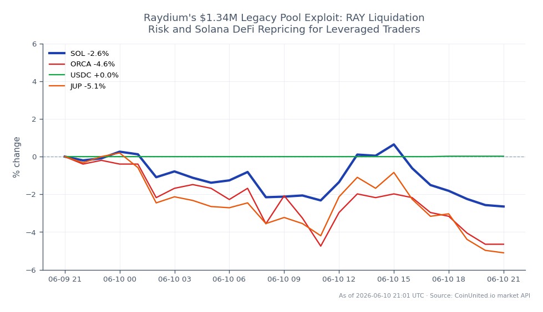
Task: Click the SOL line endpoint at 06-10 21
Action: [504, 207]
